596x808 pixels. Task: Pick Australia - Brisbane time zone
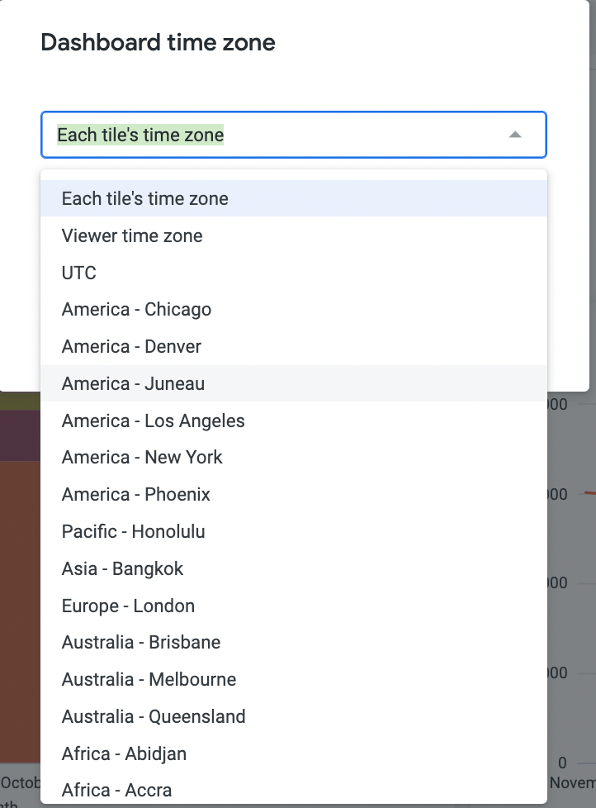point(140,642)
